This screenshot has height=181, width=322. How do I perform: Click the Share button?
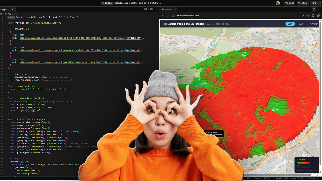303,3
